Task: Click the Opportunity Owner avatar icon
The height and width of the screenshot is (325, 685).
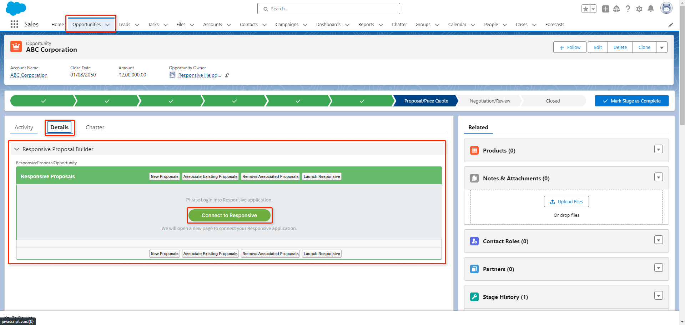Action: (x=172, y=75)
